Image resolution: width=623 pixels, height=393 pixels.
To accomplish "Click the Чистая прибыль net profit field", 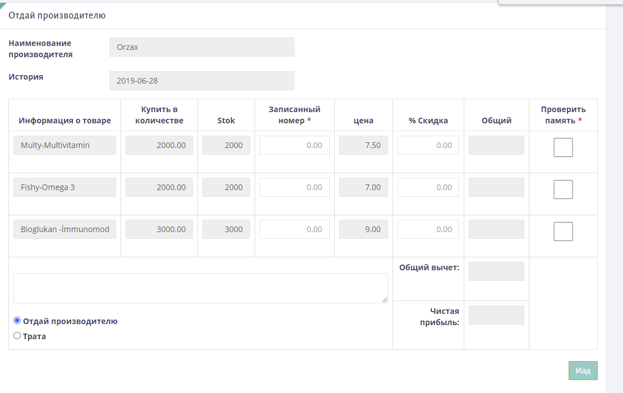I will (x=496, y=315).
